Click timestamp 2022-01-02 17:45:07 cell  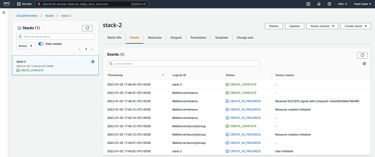coord(129,143)
